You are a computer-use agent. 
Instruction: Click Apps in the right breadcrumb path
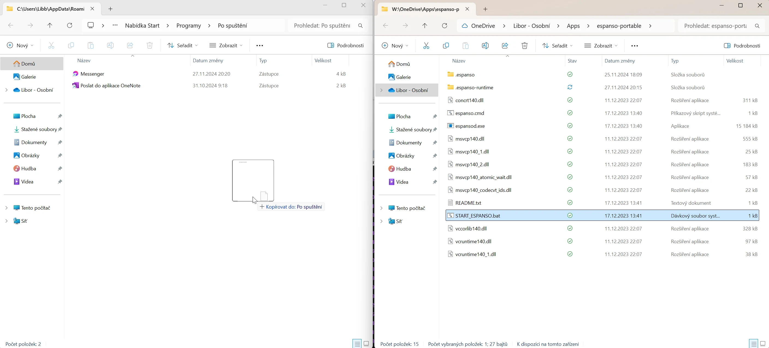pyautogui.click(x=573, y=26)
